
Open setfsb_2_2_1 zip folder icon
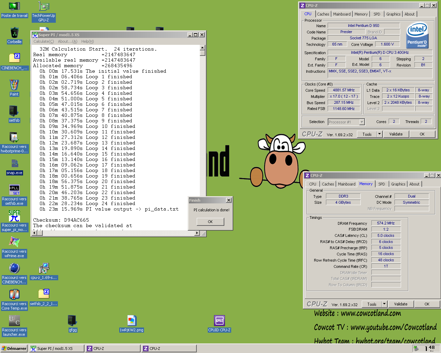44,297
